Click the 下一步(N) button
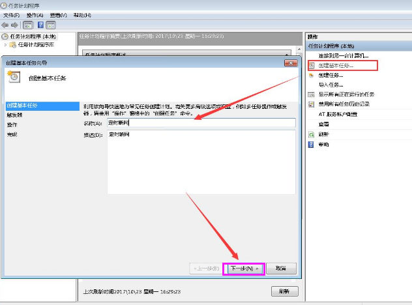 click(x=244, y=268)
